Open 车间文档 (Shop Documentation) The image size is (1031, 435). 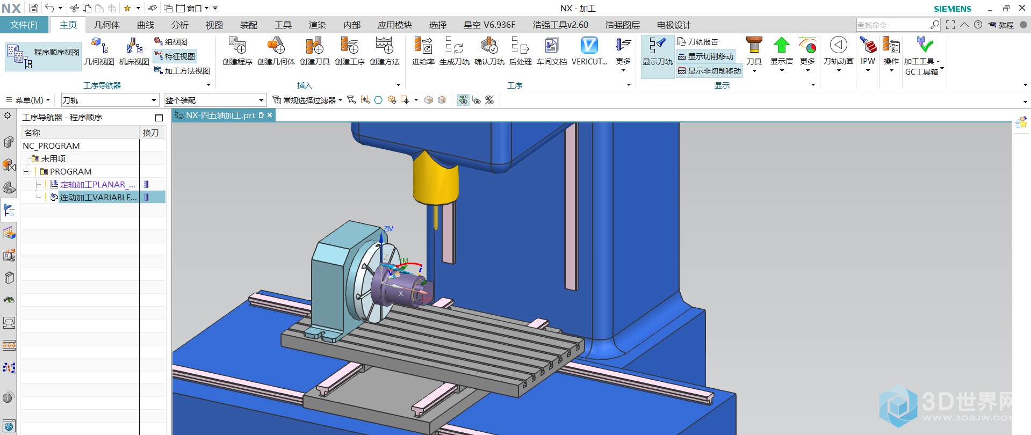pyautogui.click(x=552, y=52)
